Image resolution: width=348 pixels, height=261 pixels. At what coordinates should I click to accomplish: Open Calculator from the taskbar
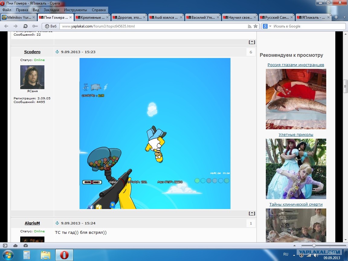pyautogui.click(x=27, y=255)
